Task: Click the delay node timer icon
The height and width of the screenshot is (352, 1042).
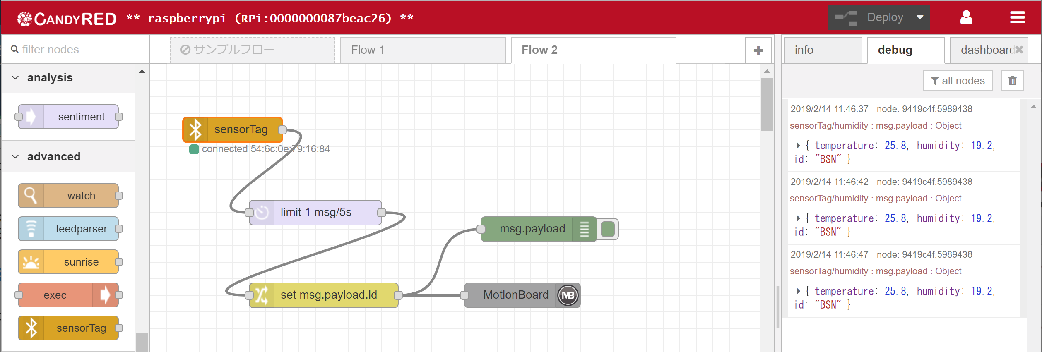Action: [x=262, y=213]
